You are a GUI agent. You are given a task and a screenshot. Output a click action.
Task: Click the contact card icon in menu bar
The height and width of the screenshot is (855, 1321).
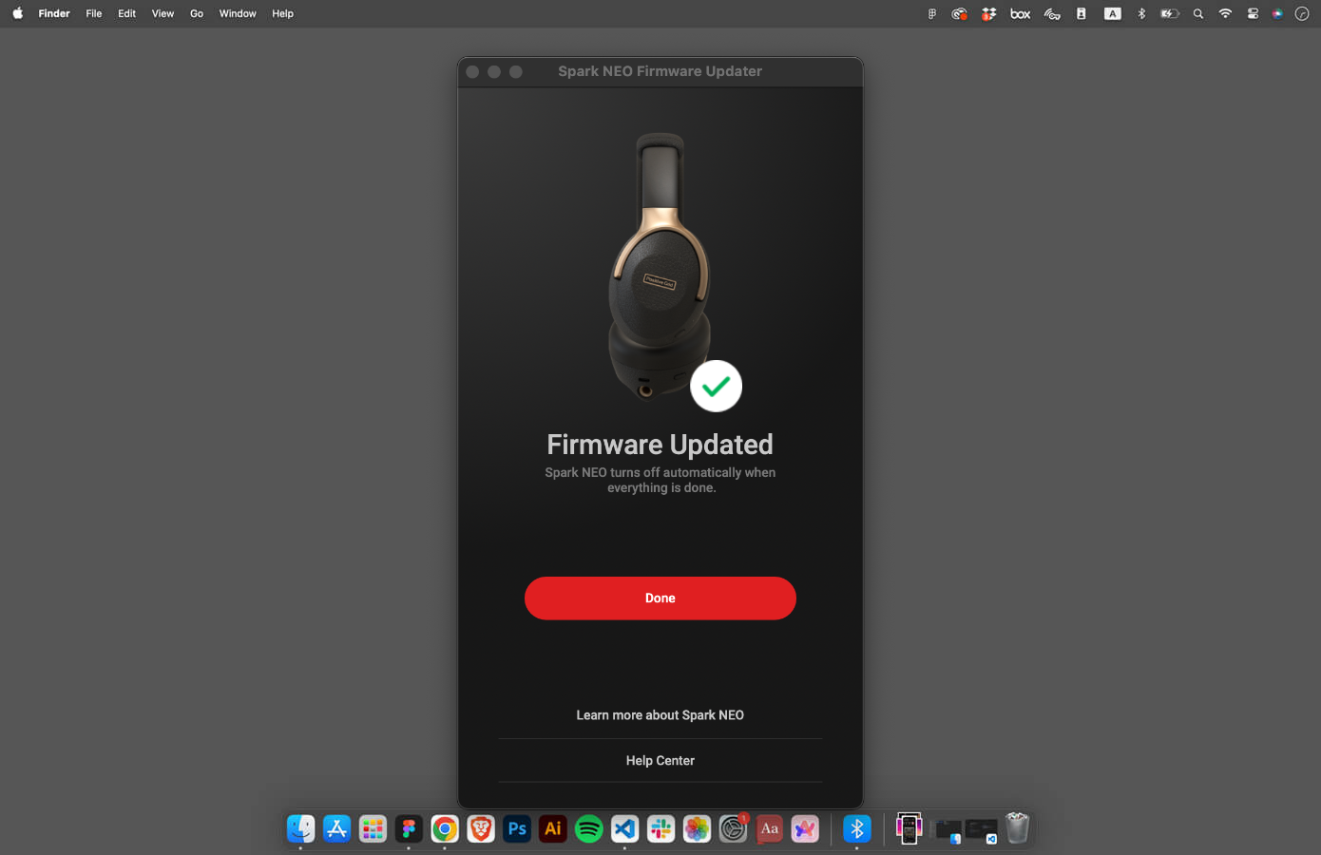(x=1082, y=13)
